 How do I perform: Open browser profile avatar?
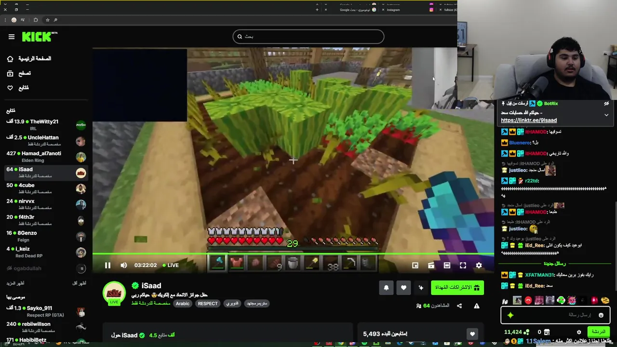coord(14,20)
